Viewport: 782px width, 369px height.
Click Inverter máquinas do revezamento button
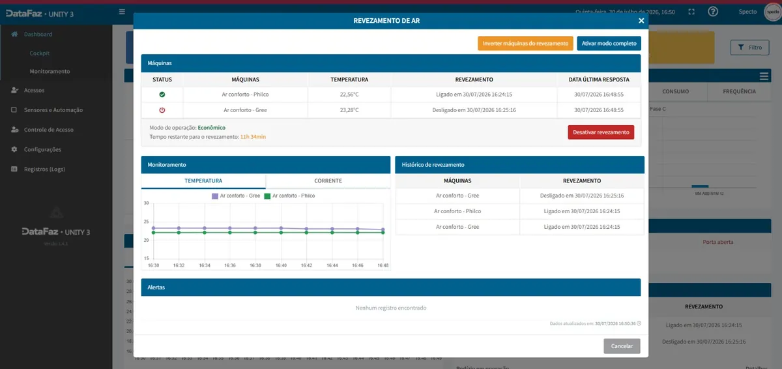click(x=525, y=43)
